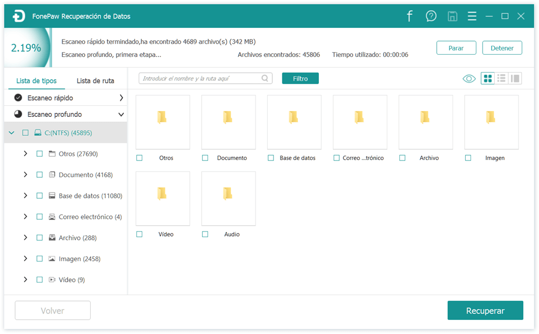Toggle the preview eye icon
Image resolution: width=539 pixels, height=334 pixels.
tap(469, 79)
